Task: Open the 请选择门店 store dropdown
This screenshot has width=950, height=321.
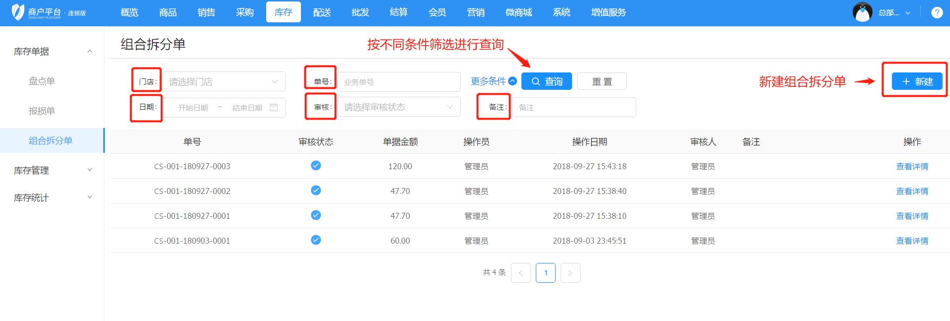Action: (224, 82)
